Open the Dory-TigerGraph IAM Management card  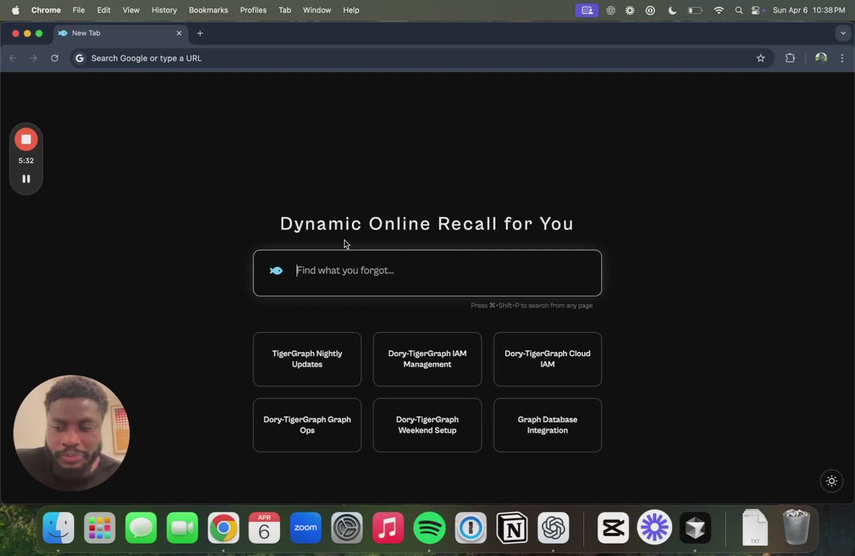click(x=427, y=359)
